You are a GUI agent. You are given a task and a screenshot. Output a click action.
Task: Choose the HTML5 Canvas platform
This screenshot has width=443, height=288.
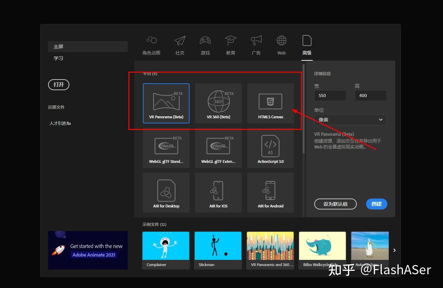tap(270, 103)
